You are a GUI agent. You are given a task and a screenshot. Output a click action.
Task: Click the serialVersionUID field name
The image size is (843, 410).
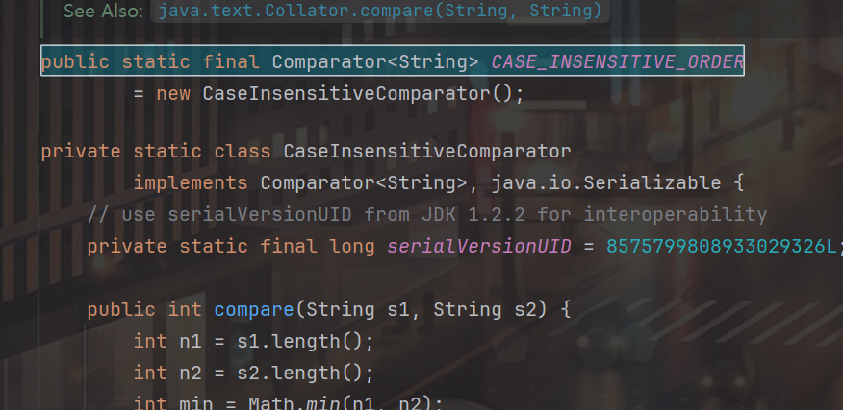[x=478, y=247]
